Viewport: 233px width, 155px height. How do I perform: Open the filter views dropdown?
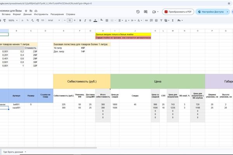tap(167, 20)
